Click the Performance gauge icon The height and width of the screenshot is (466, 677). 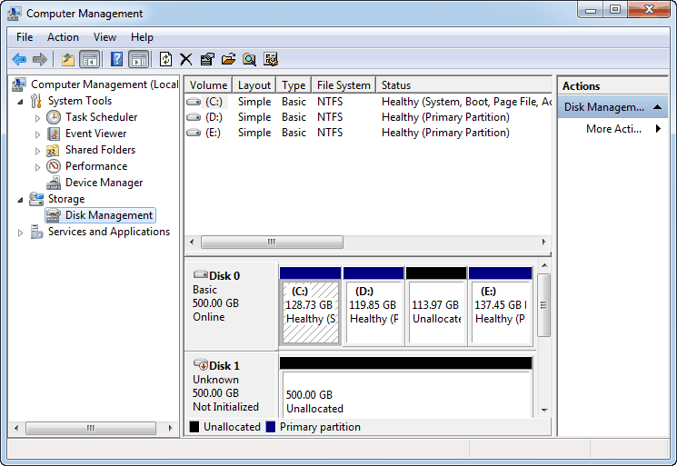54,166
